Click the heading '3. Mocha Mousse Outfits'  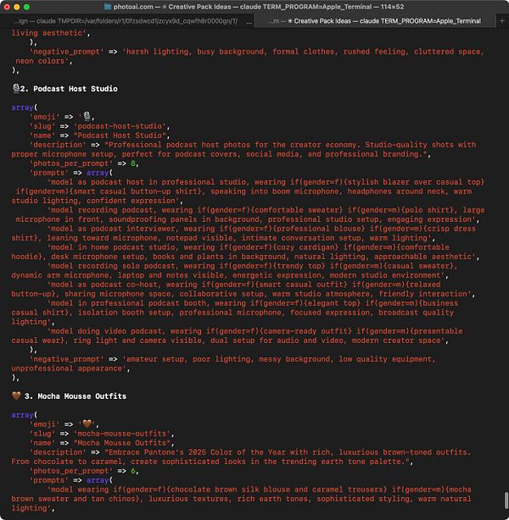coord(76,396)
